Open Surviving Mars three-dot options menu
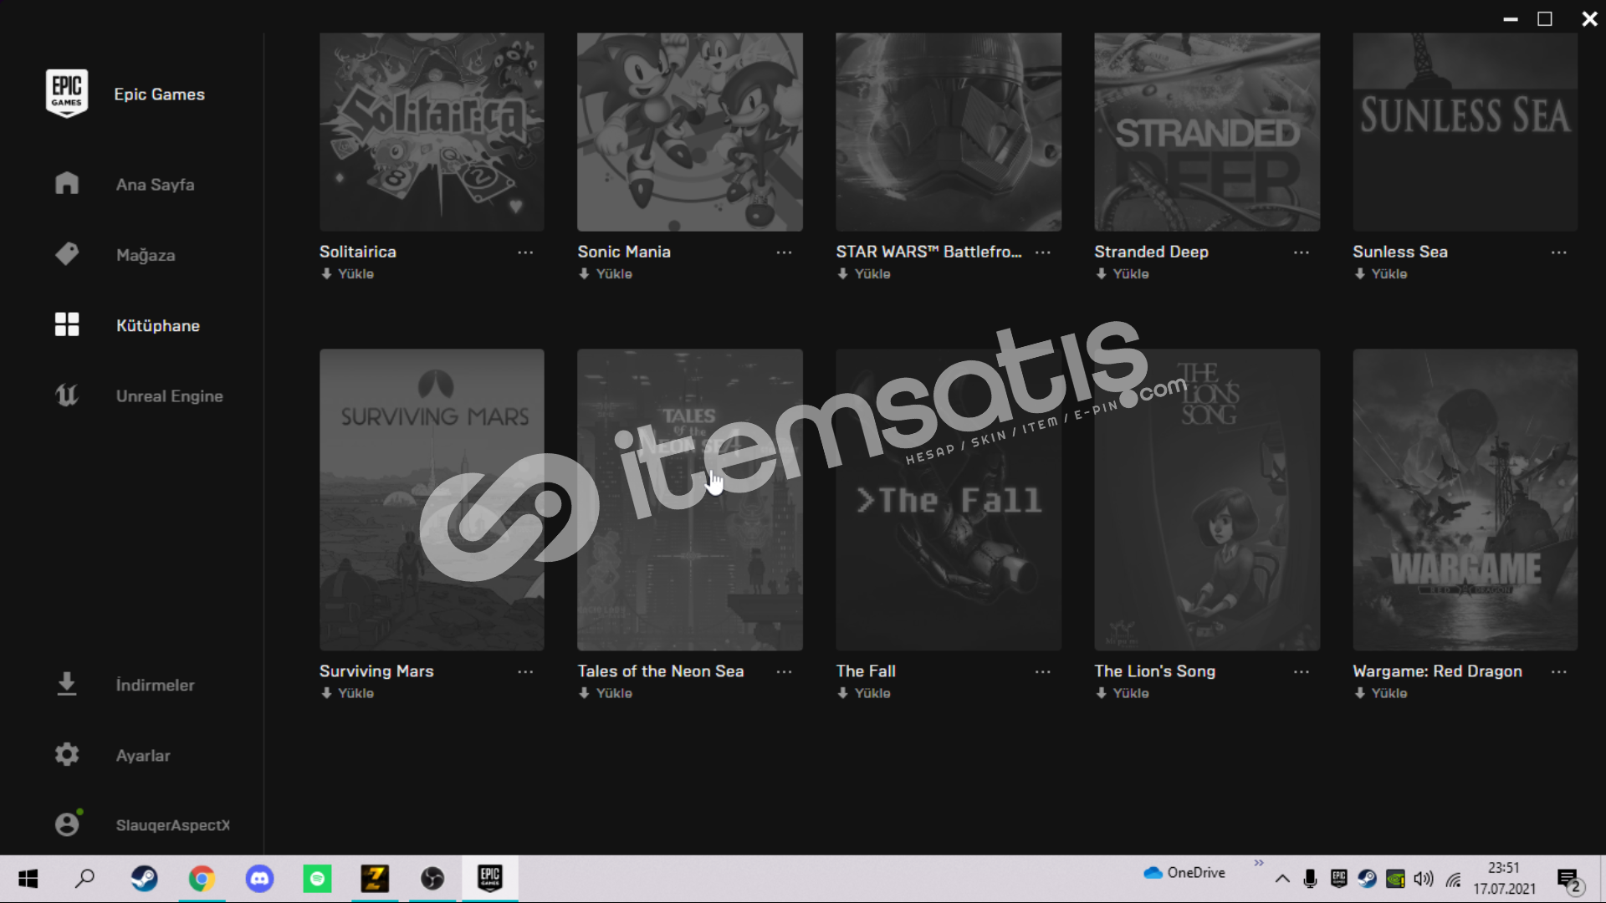Viewport: 1606px width, 903px height. tap(525, 672)
